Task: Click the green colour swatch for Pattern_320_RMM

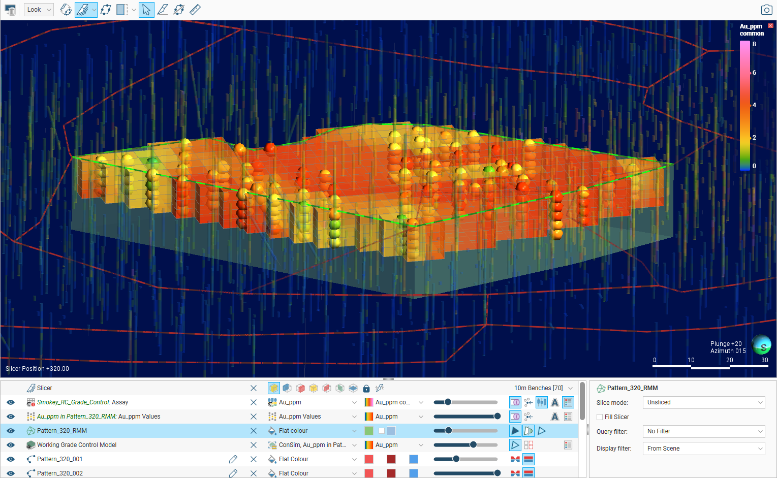Action: click(369, 431)
